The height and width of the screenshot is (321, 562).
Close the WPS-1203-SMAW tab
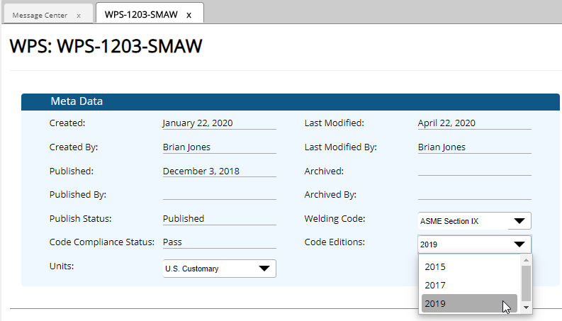click(189, 15)
